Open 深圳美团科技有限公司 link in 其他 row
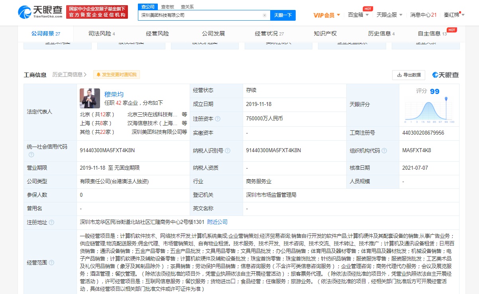 pos(157,132)
